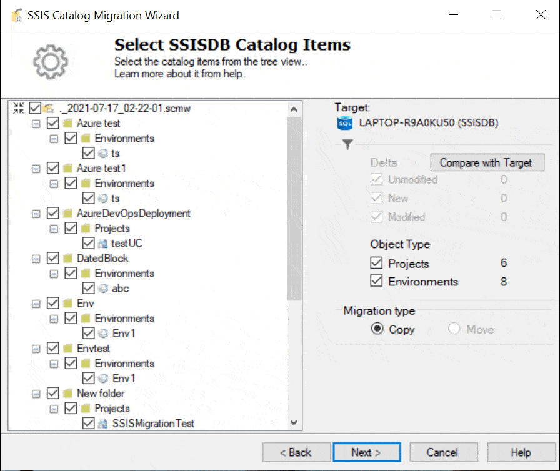Go Back to the previous step
560x471 pixels.
click(x=296, y=452)
